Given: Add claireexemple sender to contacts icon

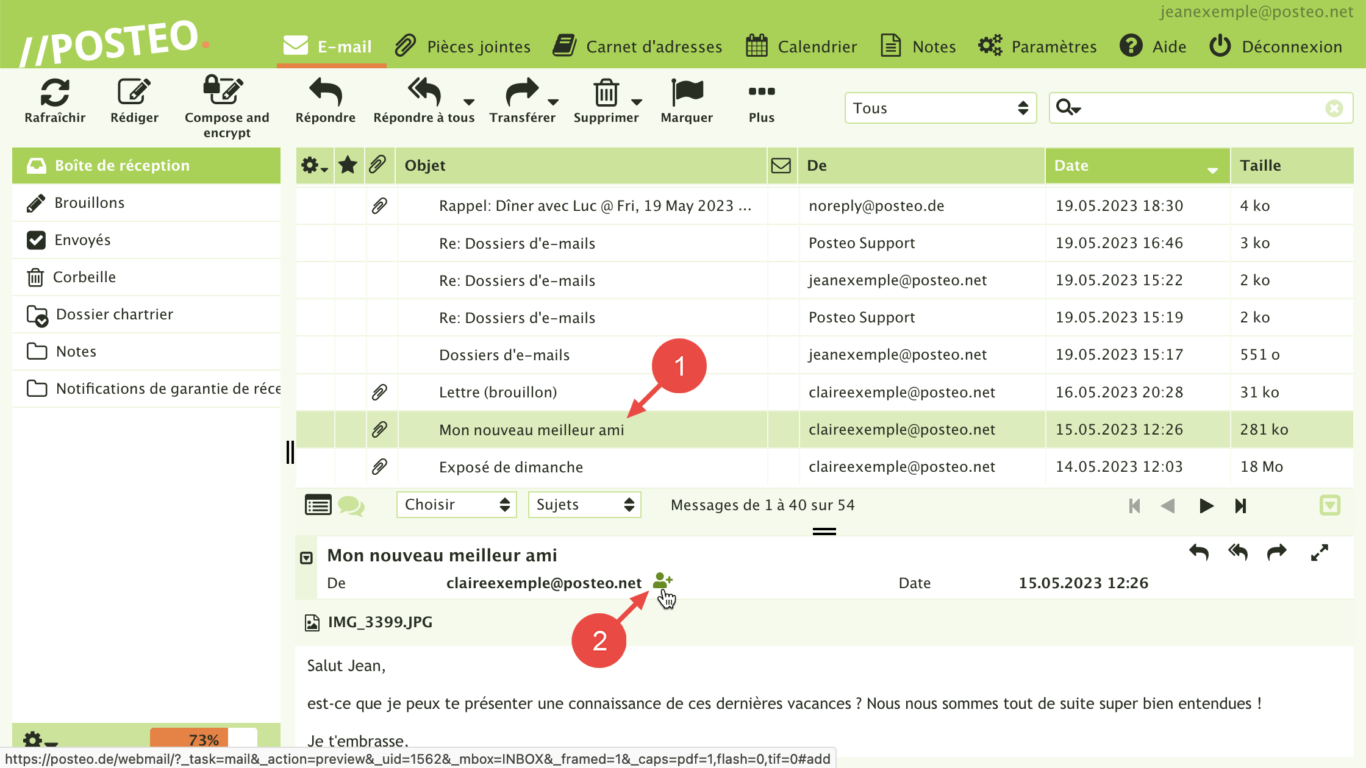Looking at the screenshot, I should click(x=662, y=581).
